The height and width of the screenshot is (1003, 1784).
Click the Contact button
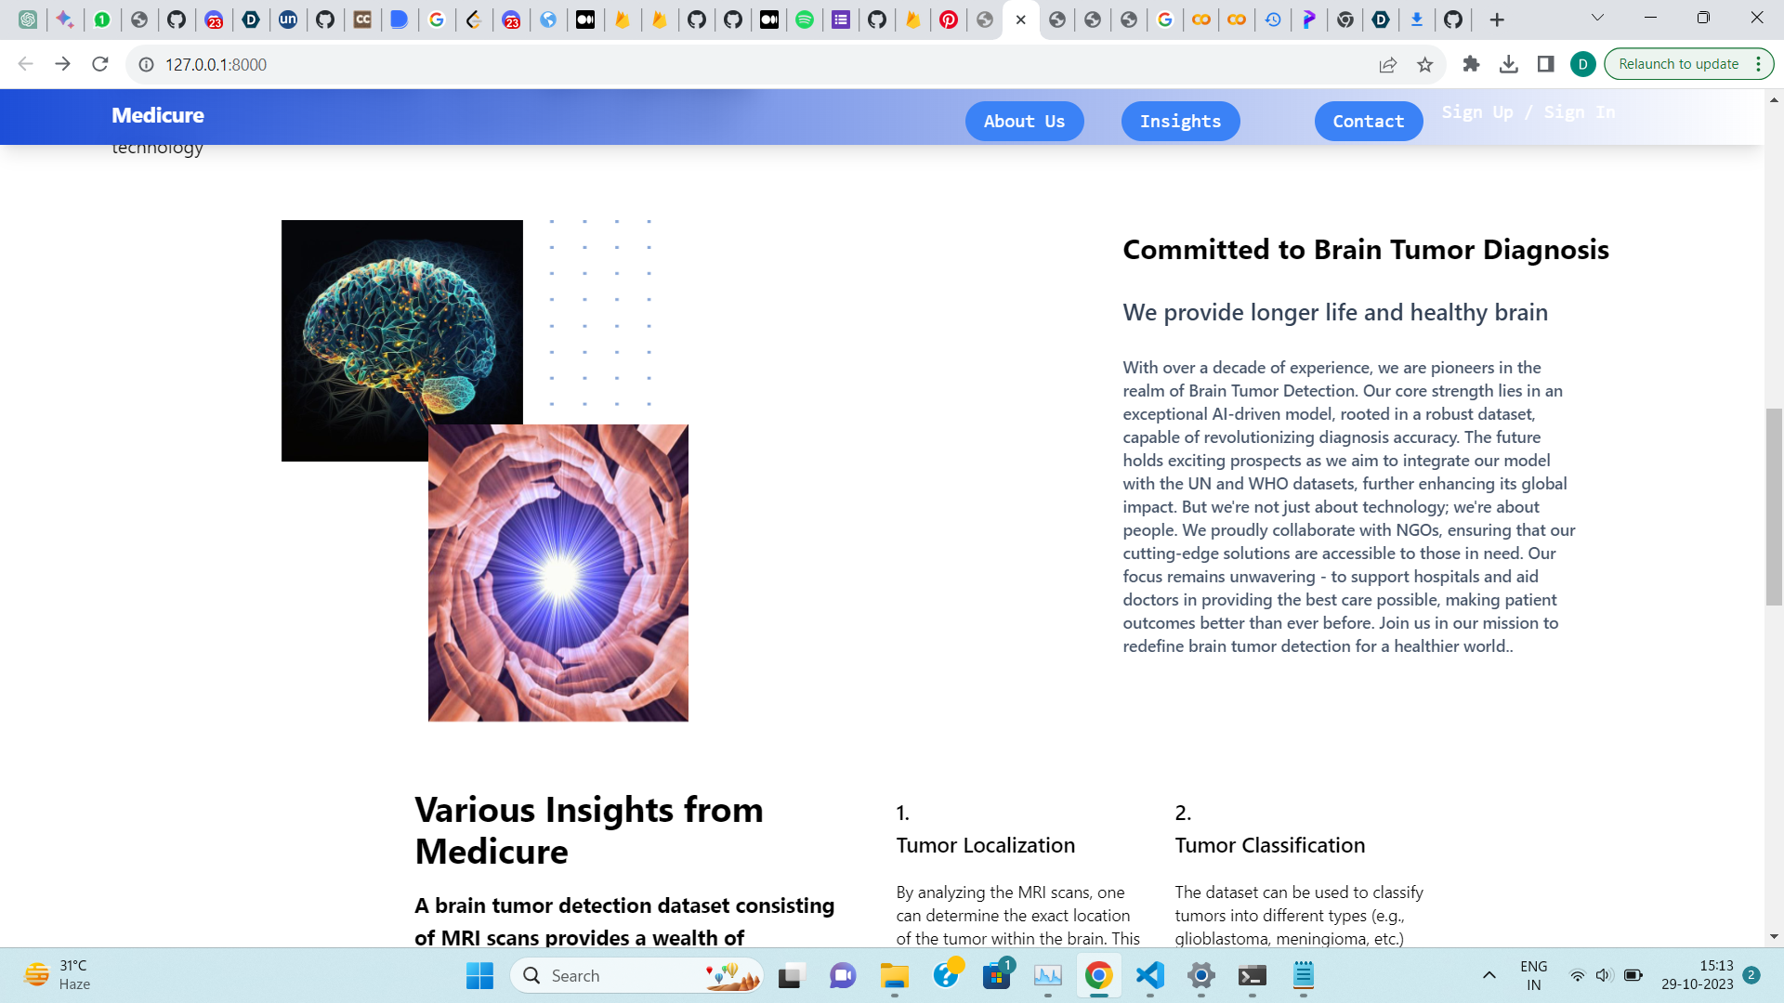tap(1368, 122)
